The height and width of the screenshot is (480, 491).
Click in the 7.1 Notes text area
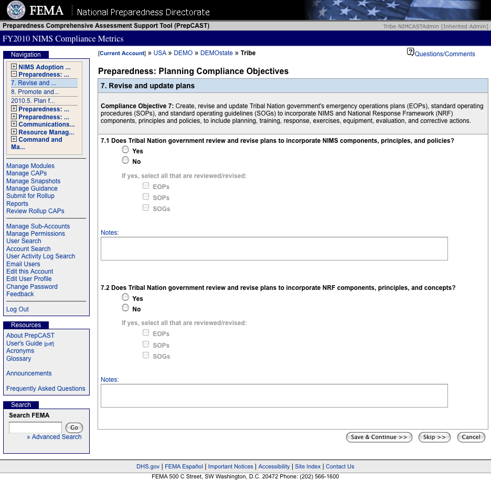click(x=274, y=248)
